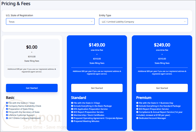Click check icon beside Lifetime Customer Support
Screen dimensions: 196x132
7,115
